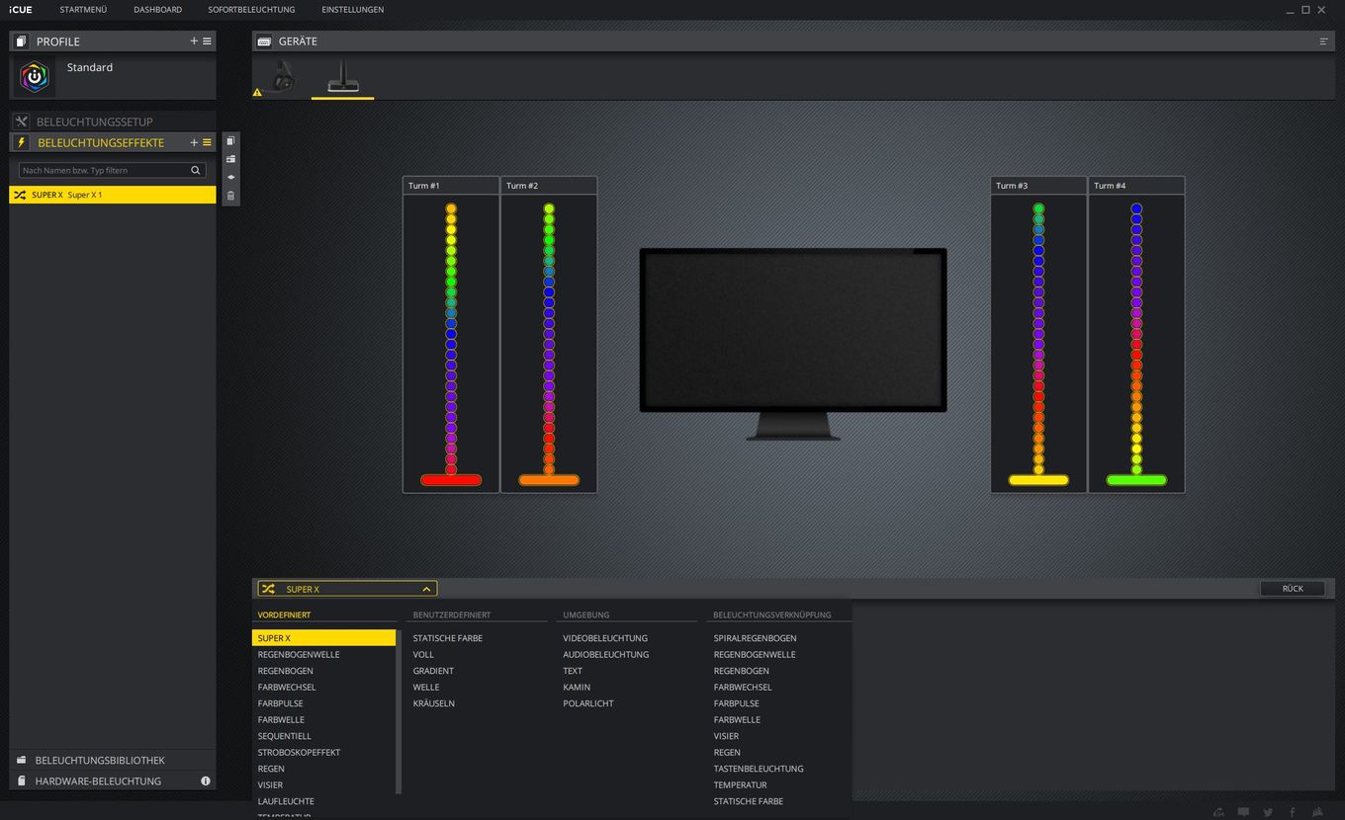Viewport: 1345px width, 820px height.
Task: Select the Super X 1 effect row
Action: [x=113, y=195]
